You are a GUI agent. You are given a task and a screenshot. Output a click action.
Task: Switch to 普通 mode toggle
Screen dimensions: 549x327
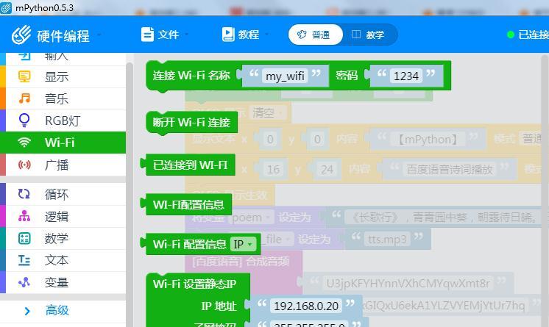click(x=314, y=35)
